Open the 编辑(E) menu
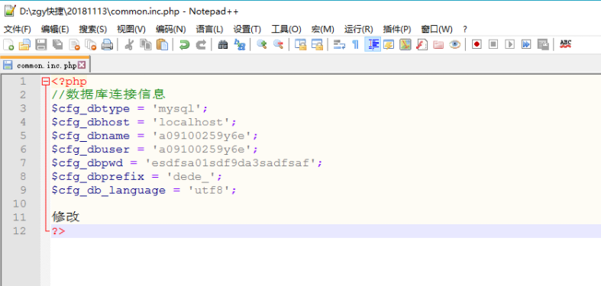 tap(55, 30)
